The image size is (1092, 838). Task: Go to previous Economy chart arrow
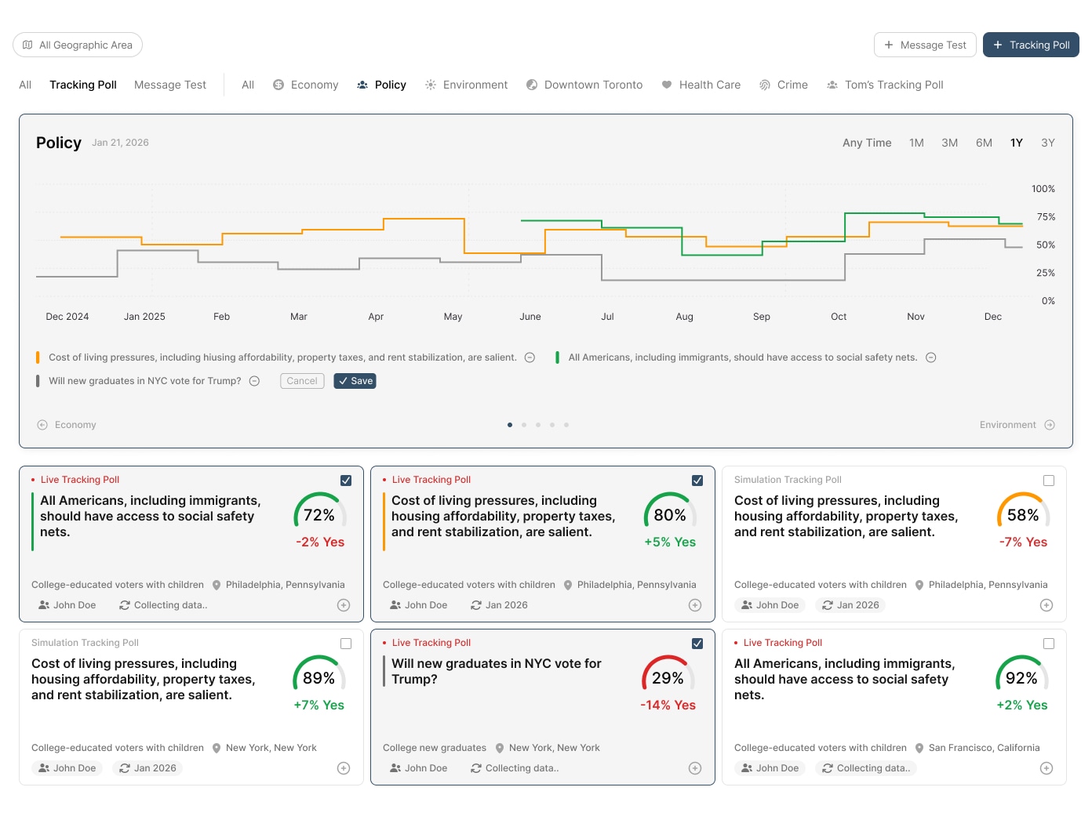pos(42,425)
